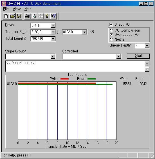Click the Start benchmark button
Screen dimensions: 155x159
[x=138, y=56]
